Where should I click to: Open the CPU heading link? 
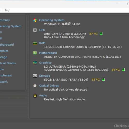click(42, 30)
